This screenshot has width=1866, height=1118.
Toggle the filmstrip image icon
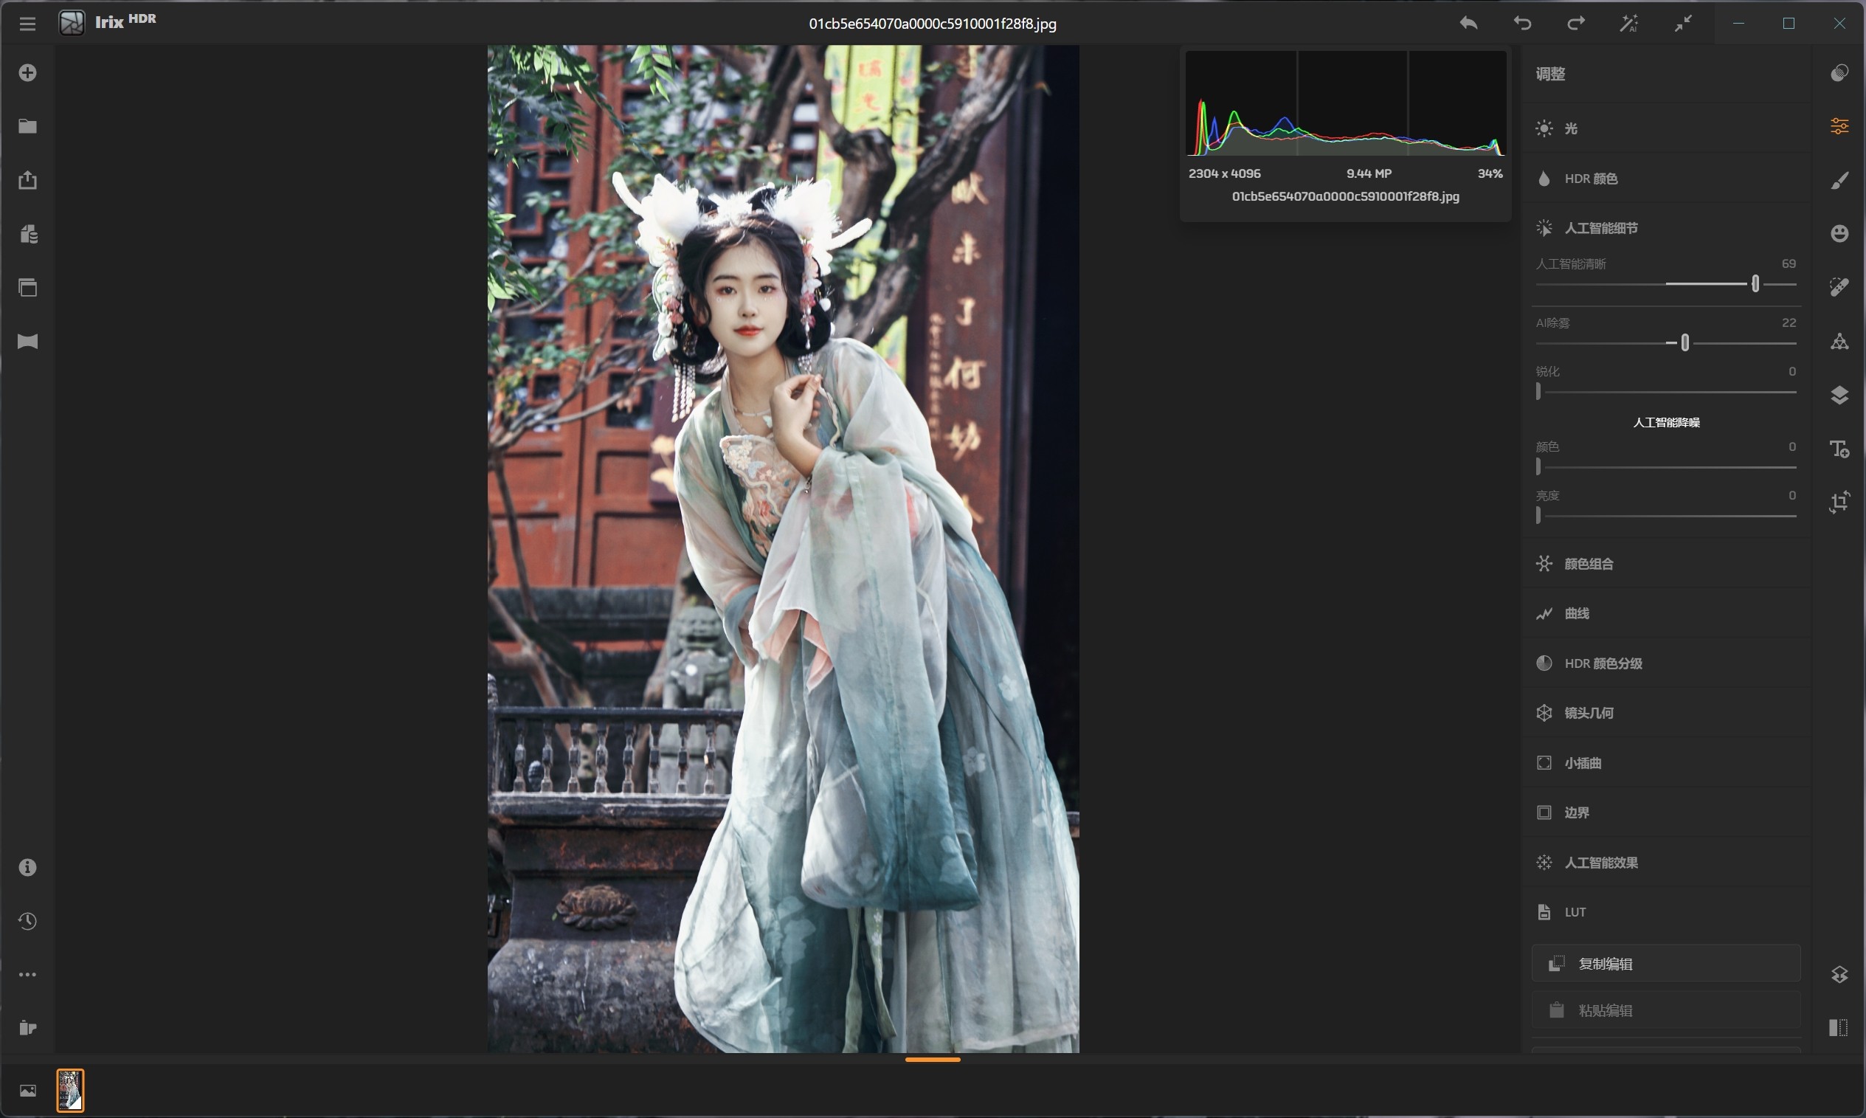tap(28, 1090)
